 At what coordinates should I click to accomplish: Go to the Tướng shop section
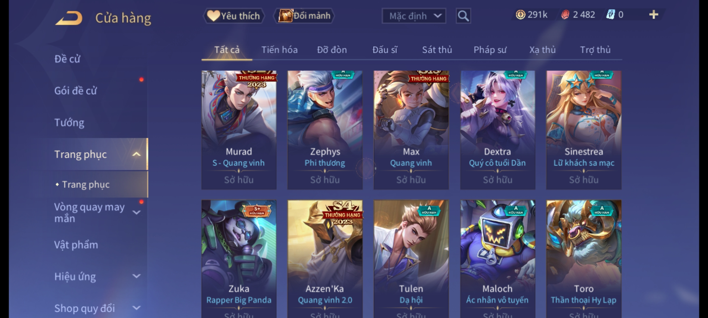pyautogui.click(x=69, y=122)
